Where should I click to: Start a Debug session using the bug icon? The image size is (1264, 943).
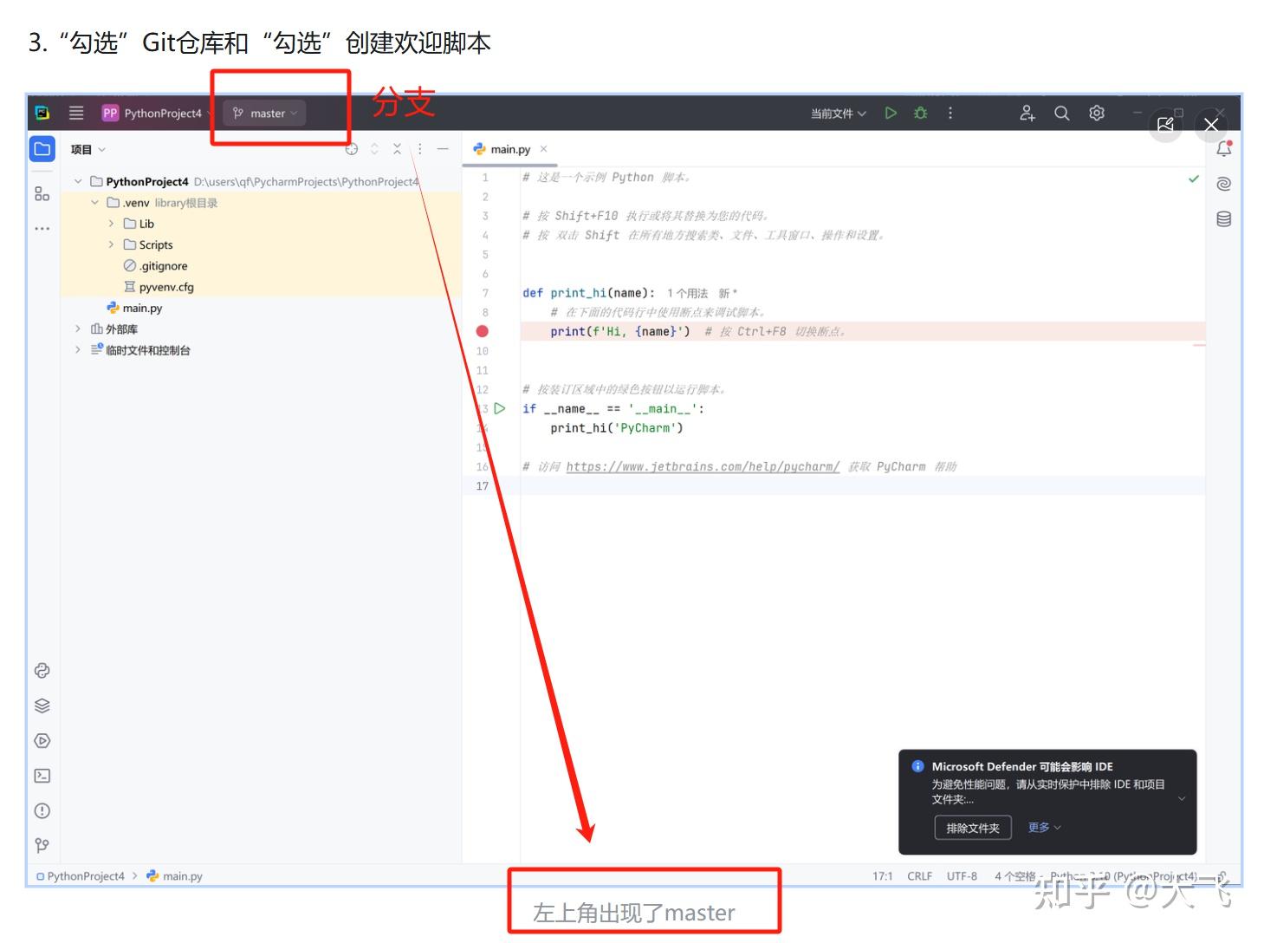click(x=919, y=113)
